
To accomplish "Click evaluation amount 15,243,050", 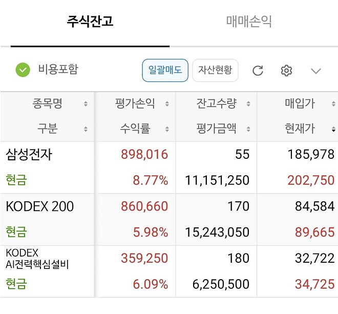I will (x=217, y=232).
